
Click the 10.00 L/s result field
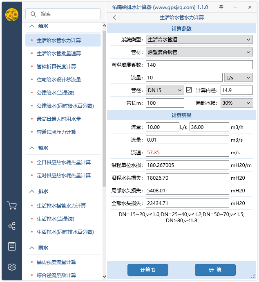coord(163,127)
